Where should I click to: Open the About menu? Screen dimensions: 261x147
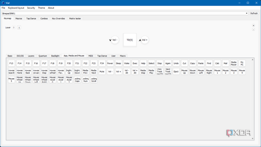coord(51,8)
